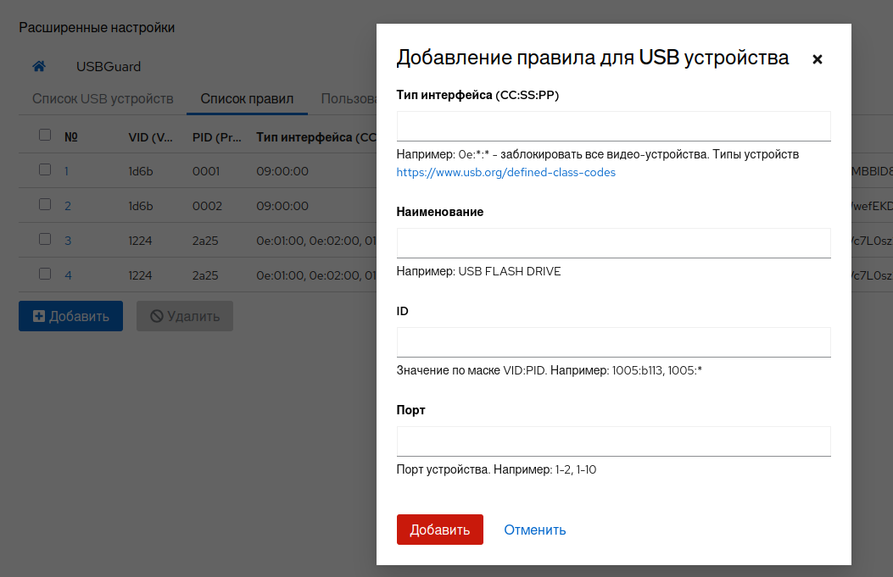Focus the Тип интерфейса input field
The width and height of the screenshot is (893, 577).
(613, 125)
